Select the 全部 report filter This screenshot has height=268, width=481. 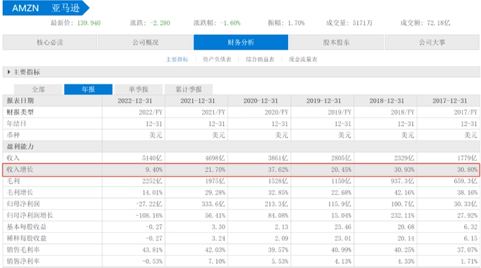tap(38, 89)
